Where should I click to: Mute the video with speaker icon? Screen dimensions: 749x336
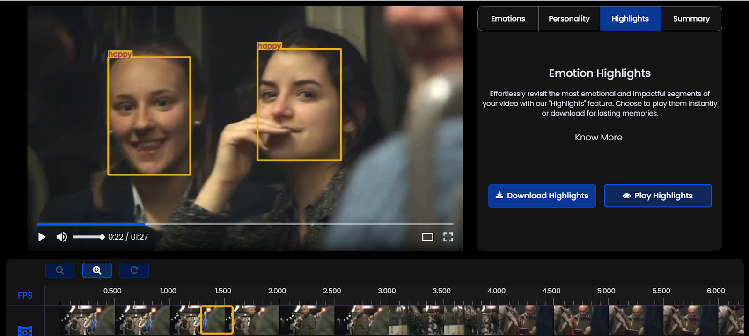click(61, 237)
